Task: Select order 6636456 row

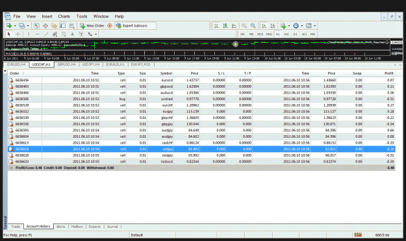Action: (201, 81)
